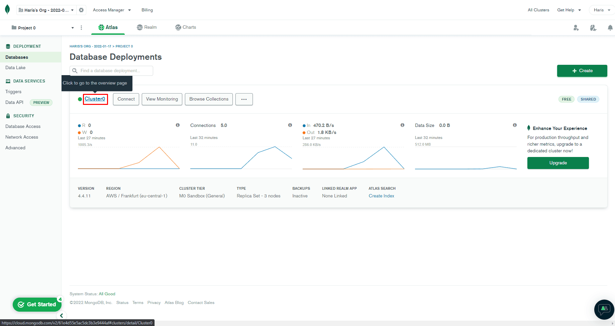Screen dimensions: 615x326
Task: Open the cluster ellipsis options menu
Action: pyautogui.click(x=244, y=99)
